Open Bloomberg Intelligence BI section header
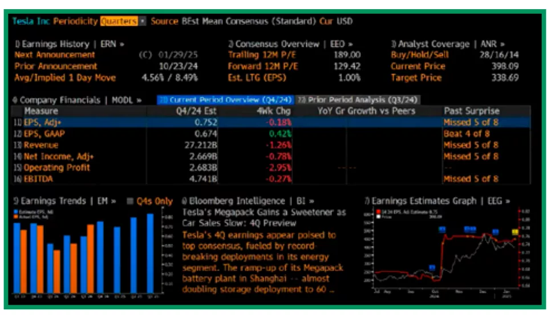Image resolution: width=551 pixels, height=315 pixels. coord(248,201)
